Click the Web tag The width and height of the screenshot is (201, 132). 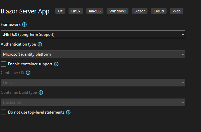click(177, 11)
